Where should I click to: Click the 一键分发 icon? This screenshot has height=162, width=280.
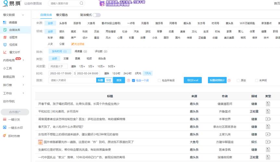click(5, 119)
